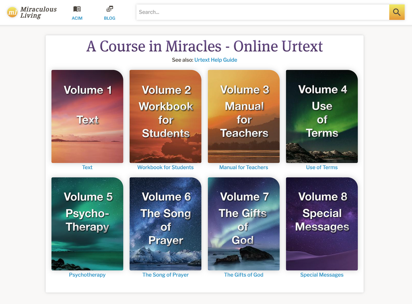Follow the Workbook for Students text link
Image resolution: width=412 pixels, height=304 pixels.
pyautogui.click(x=165, y=167)
